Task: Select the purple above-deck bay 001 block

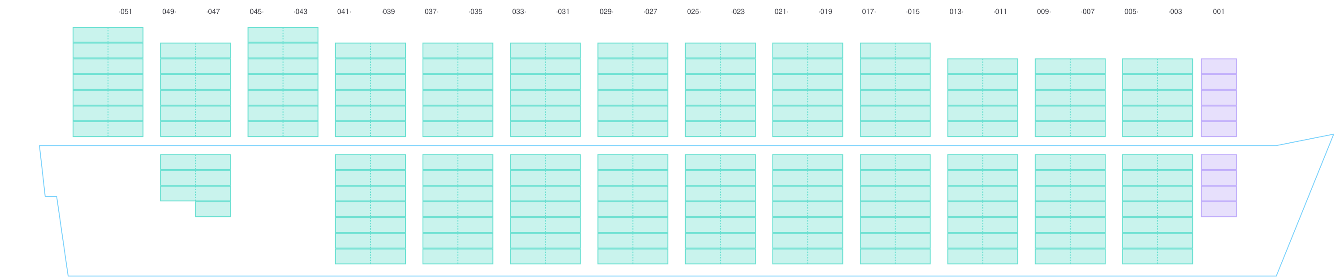Action: click(1218, 98)
